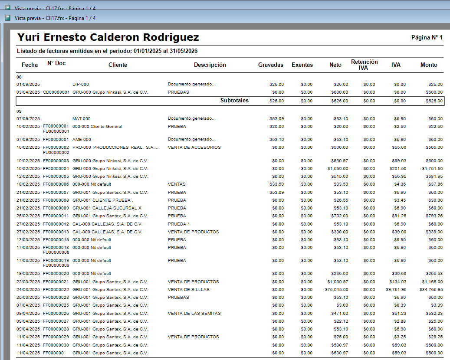
Task: Click the 'Fecha' column header
Action: pyautogui.click(x=30, y=65)
